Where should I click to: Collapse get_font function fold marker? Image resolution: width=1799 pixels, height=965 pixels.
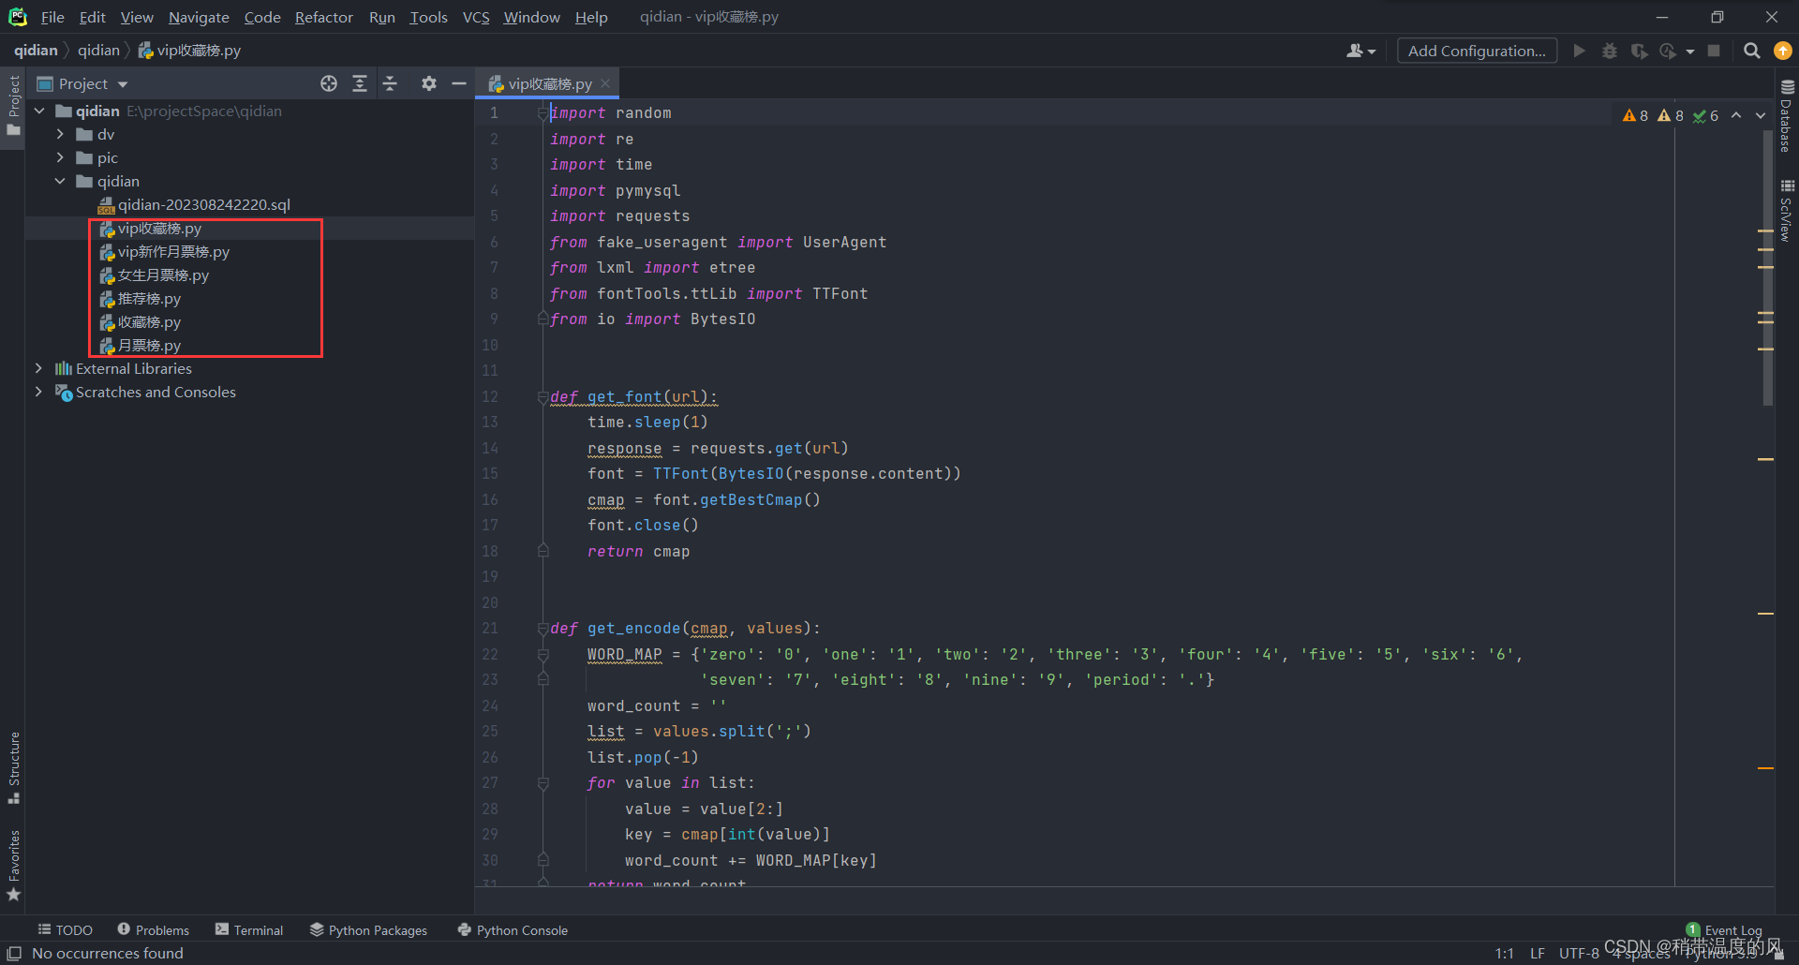[543, 396]
